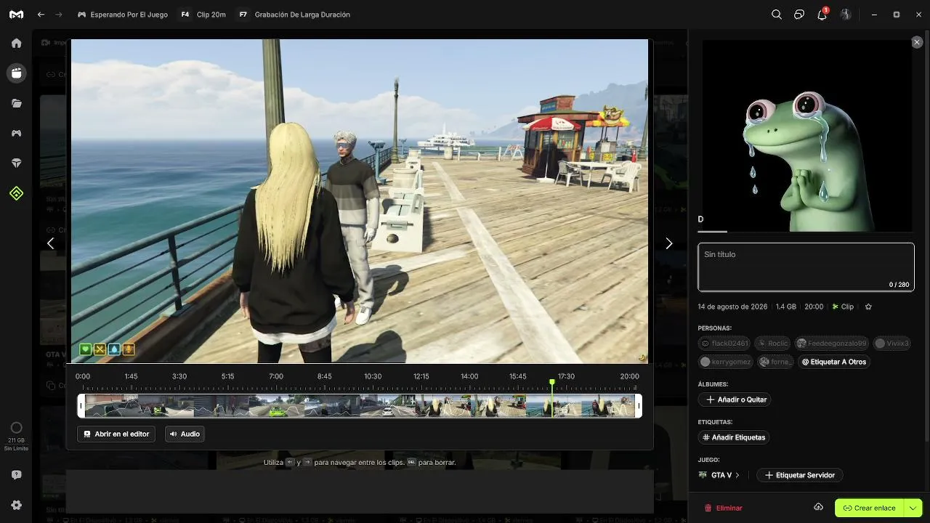Screen dimensions: 930x523
Task: Close the clip viewer panel
Action: (917, 43)
